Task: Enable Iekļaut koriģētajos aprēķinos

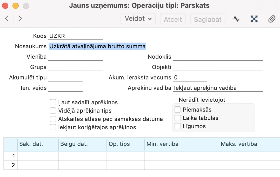Action: pyautogui.click(x=53, y=127)
